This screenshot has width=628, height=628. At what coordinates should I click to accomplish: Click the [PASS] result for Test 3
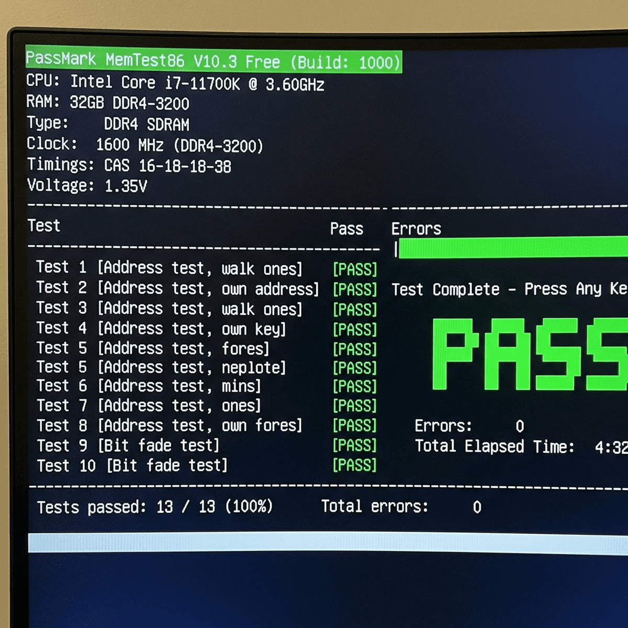tap(355, 310)
